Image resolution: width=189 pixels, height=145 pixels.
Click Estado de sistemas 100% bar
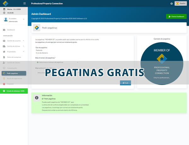pyautogui.click(x=14, y=91)
